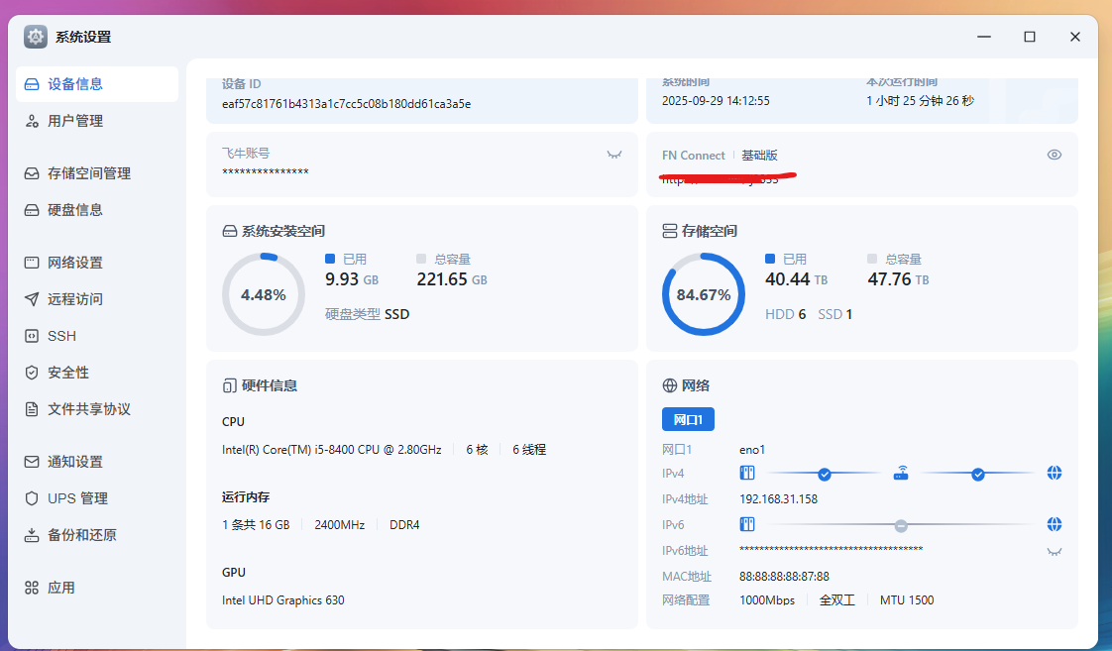1112x651 pixels.
Task: Click 文件共享协议 document icon
Action: [x=32, y=409]
